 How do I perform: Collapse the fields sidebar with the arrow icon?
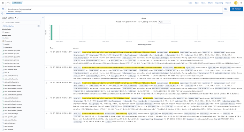point(43,17)
